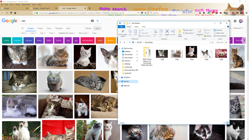The width and height of the screenshot is (249, 140).
Task: Click the Explorer Search Downloads box
Action: tap(222, 42)
